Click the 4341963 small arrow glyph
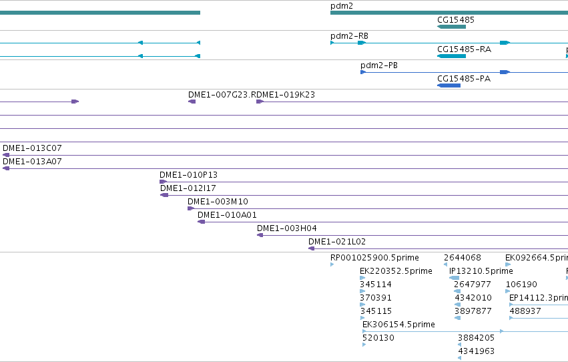 459,358
